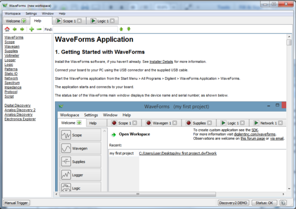Screen dimensions: 296x209
Task: Go to Help home page icon
Action: click(7, 29)
